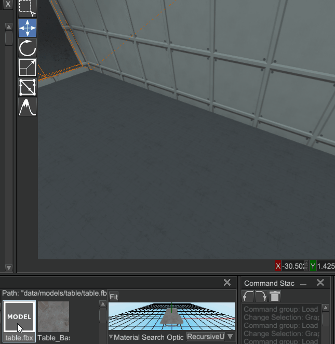This screenshot has width=335, height=344.
Task: Choose the Scale tool
Action: [x=28, y=68]
